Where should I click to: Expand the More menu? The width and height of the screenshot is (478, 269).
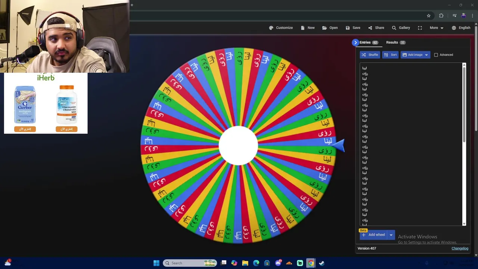pyautogui.click(x=436, y=28)
